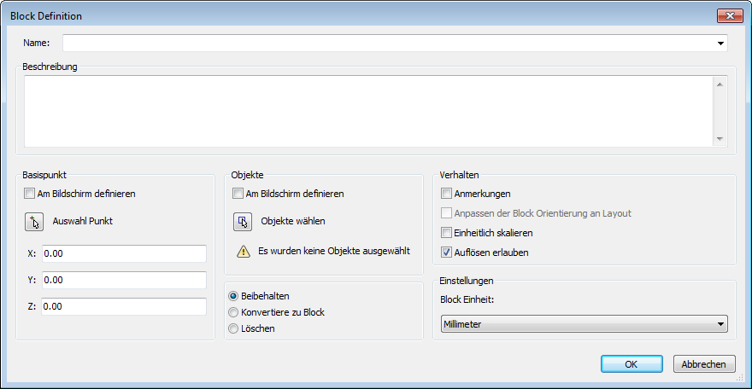
Task: Enable Am Bildschirm definieren under Objekte
Action: click(x=238, y=194)
